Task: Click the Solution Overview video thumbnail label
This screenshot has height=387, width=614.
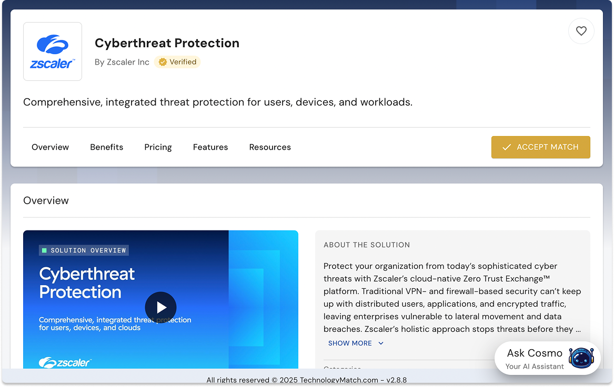Action: coord(84,250)
